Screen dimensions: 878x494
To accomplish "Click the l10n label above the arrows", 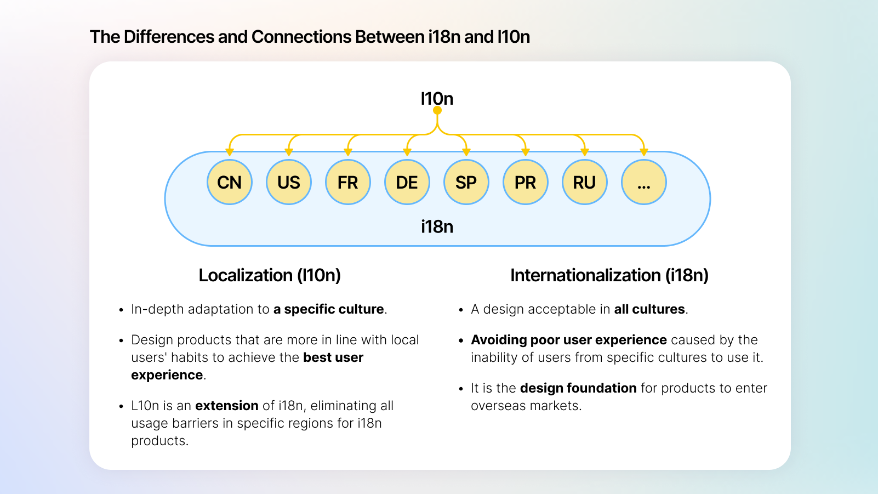I will coord(437,98).
